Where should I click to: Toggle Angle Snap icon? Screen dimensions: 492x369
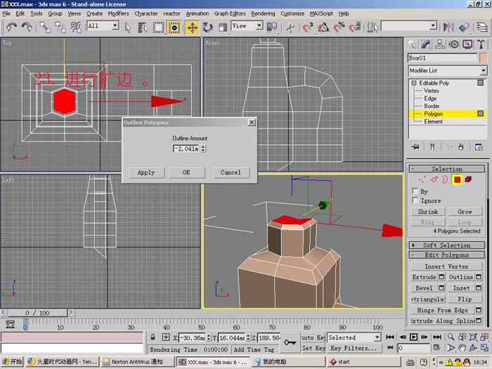tap(323, 27)
